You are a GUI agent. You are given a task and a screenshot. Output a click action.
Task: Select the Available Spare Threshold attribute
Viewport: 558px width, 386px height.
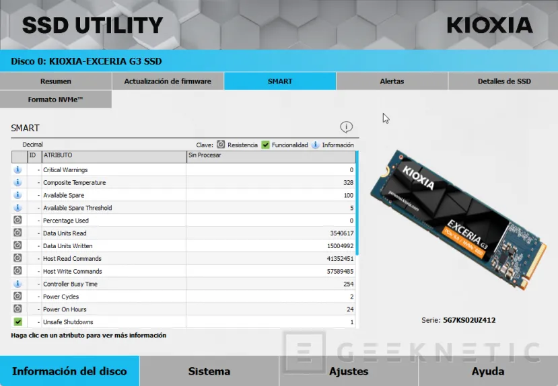point(77,208)
